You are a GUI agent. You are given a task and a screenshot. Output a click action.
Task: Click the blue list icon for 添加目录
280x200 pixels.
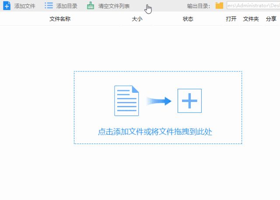[x=49, y=6]
